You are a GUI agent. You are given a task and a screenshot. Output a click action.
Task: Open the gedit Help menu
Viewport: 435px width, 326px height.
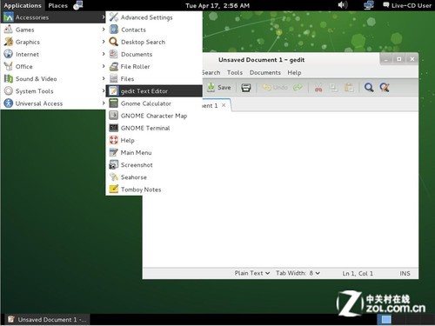[x=294, y=72]
